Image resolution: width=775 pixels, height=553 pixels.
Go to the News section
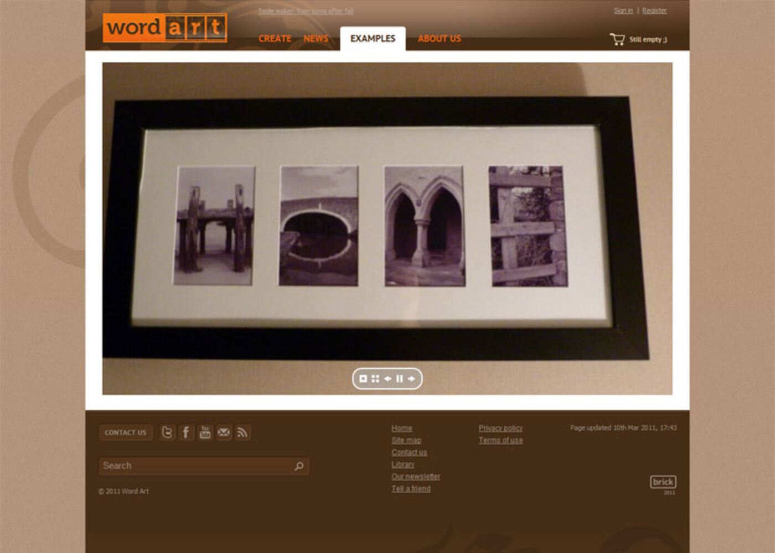click(x=316, y=39)
